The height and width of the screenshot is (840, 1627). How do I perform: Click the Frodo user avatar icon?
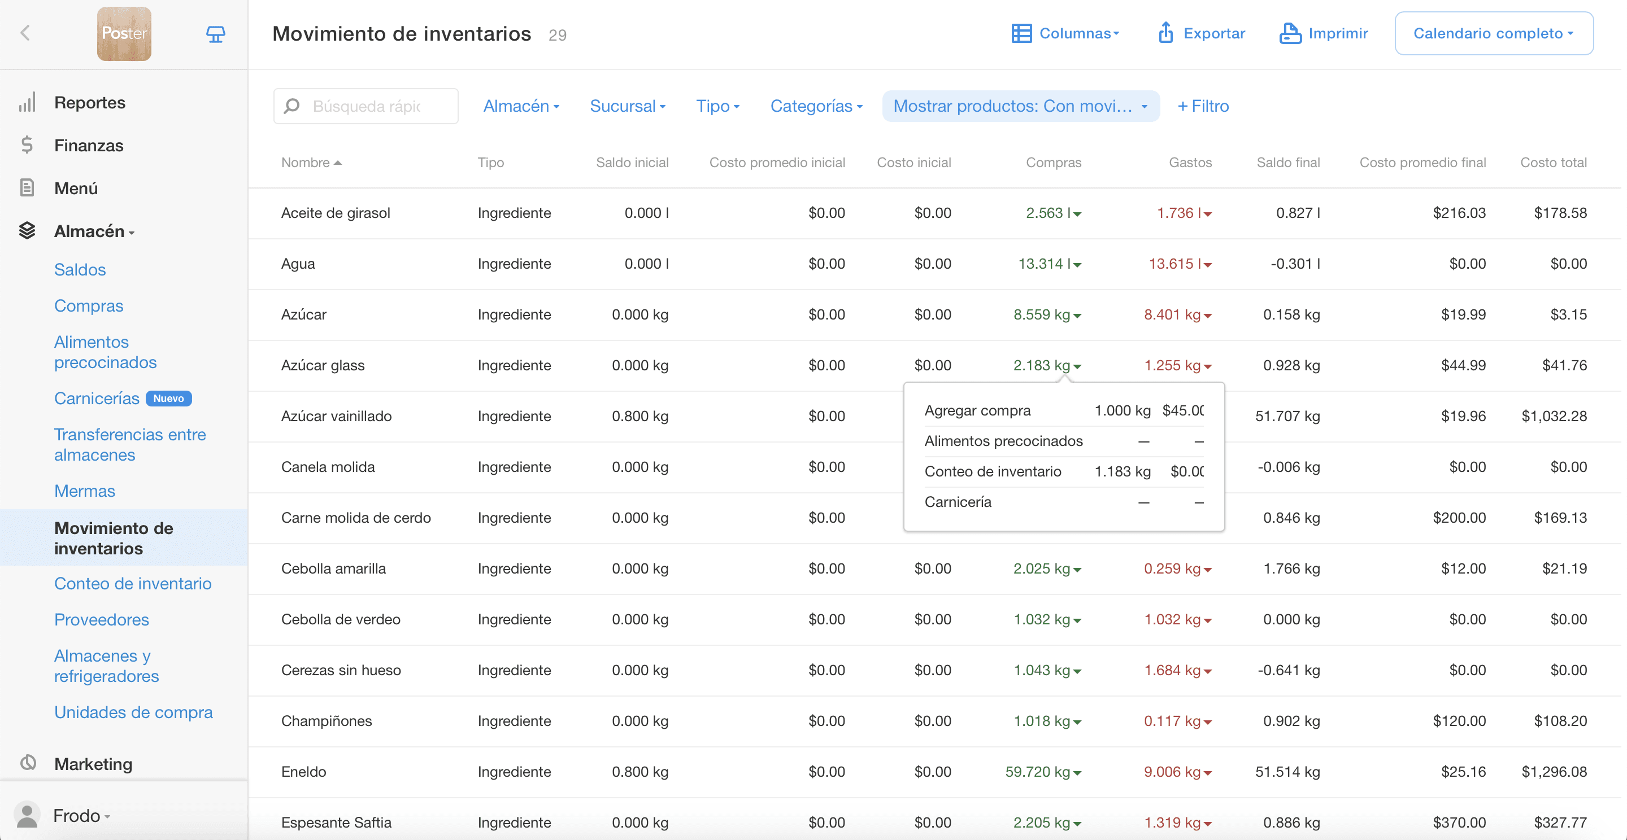tap(27, 815)
